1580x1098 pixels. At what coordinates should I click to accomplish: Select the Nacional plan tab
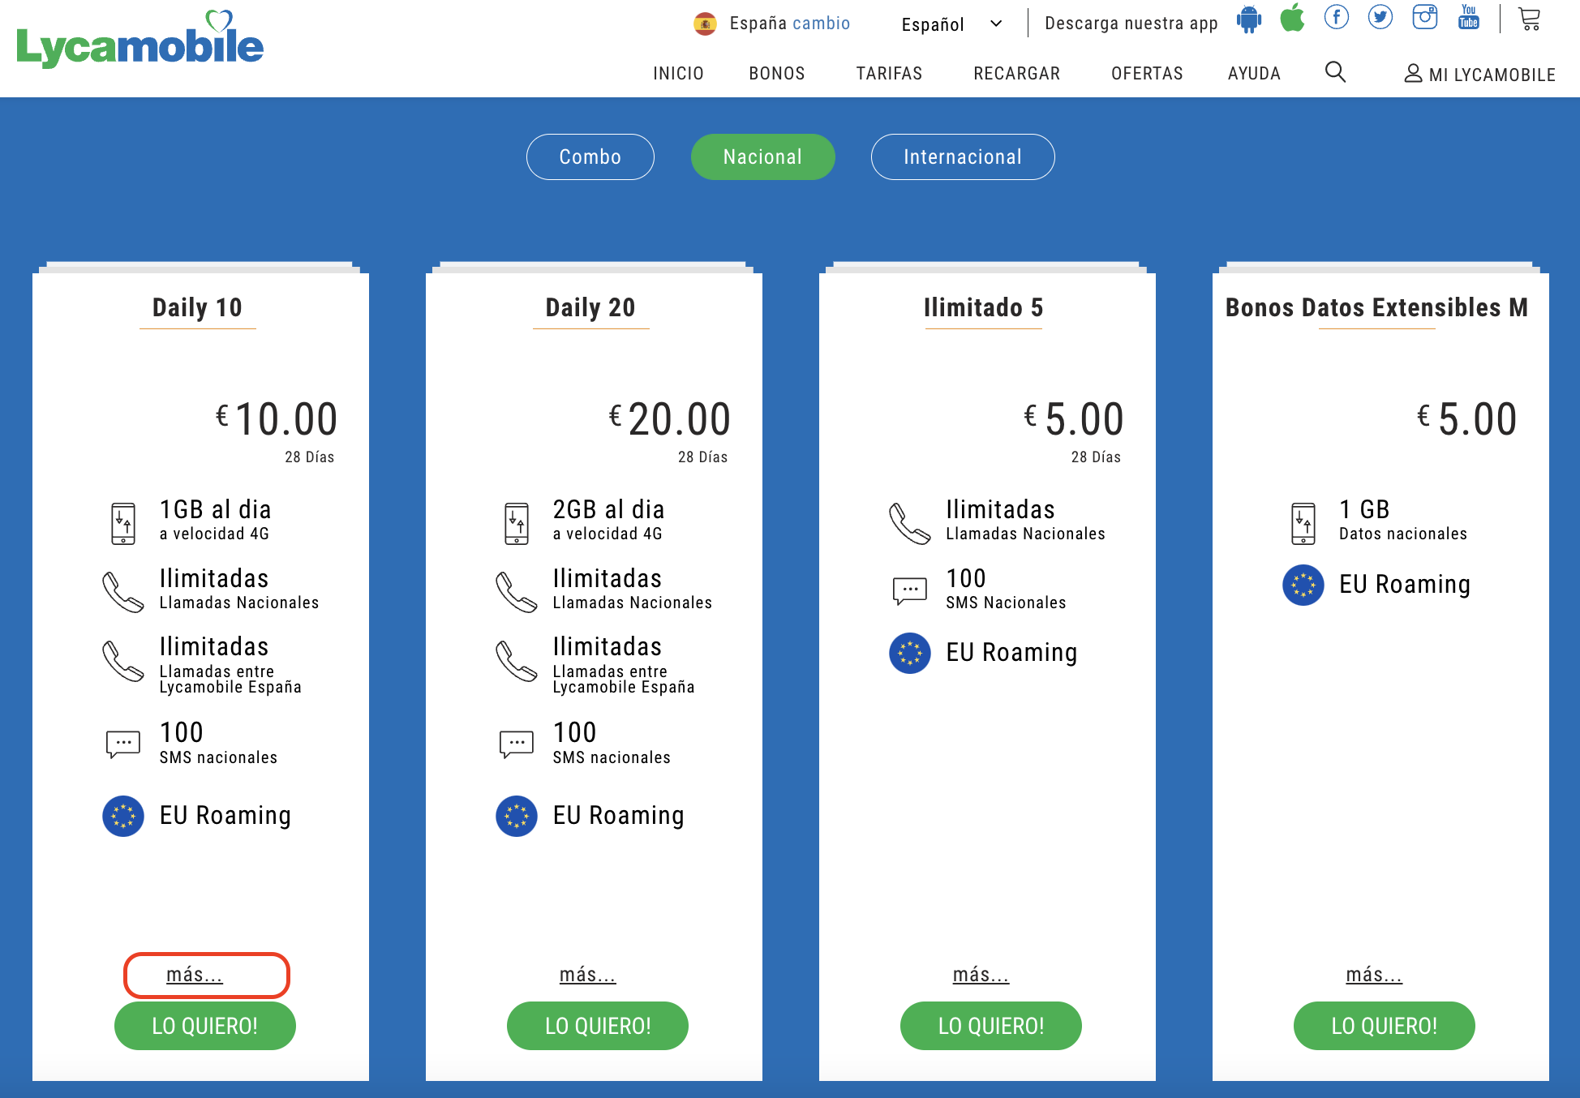(763, 157)
